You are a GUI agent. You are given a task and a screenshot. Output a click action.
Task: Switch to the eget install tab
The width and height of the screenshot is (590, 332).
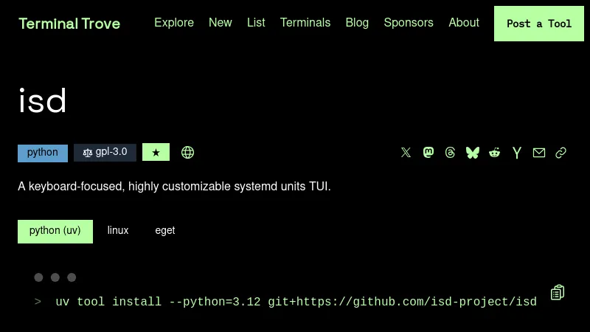[165, 231]
